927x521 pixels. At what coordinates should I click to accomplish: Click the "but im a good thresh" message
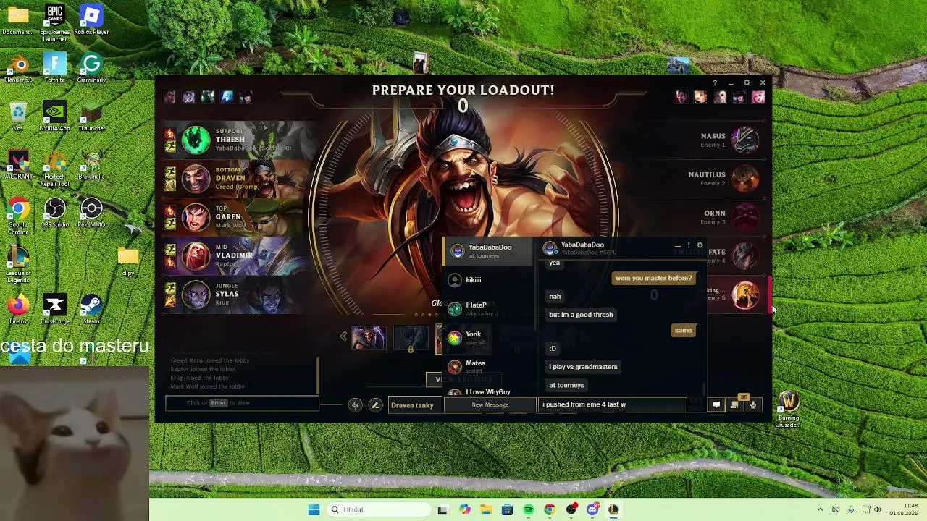click(581, 315)
